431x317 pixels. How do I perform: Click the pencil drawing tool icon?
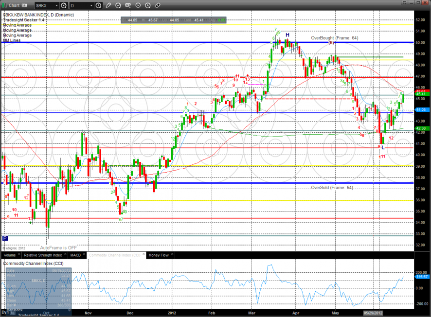click(108, 5)
